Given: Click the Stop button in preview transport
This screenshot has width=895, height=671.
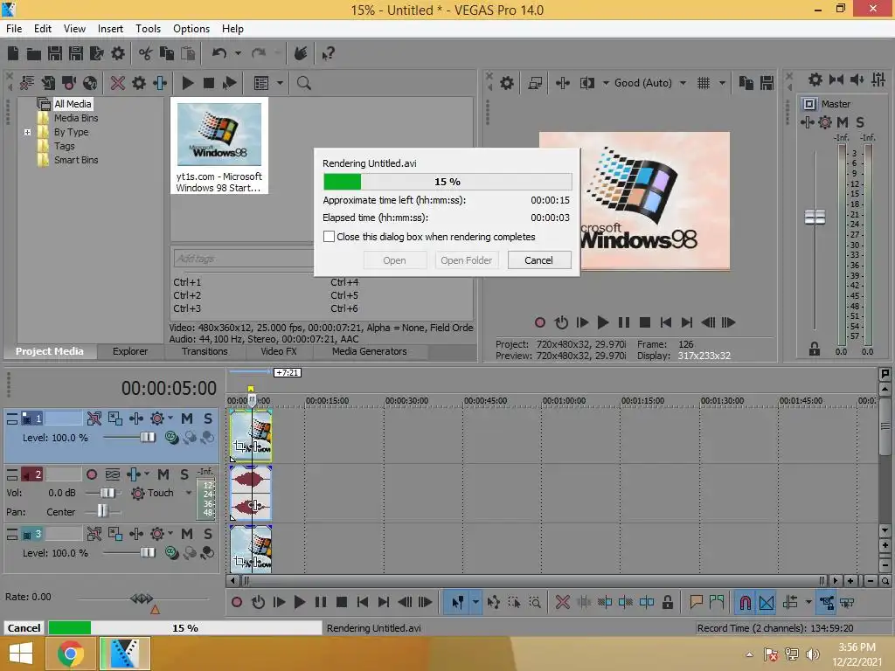Looking at the screenshot, I should (x=645, y=322).
